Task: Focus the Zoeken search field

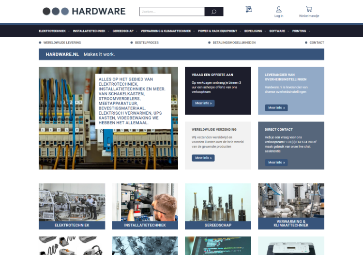Action: [172, 12]
